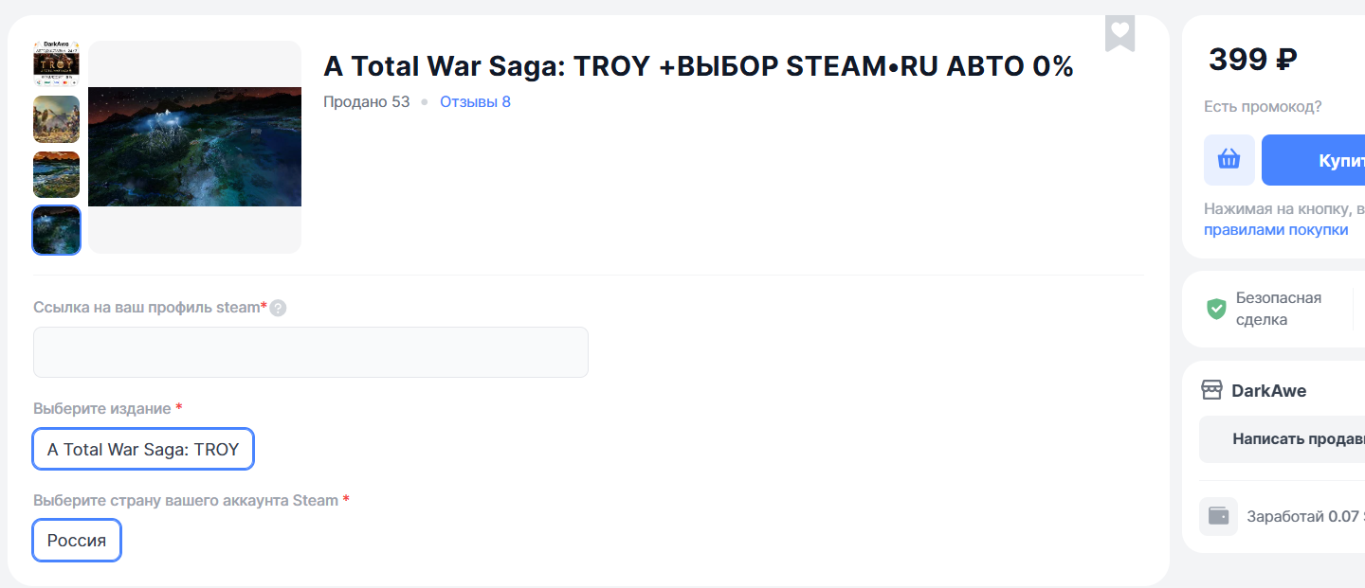Choose the A Total War Saga: TROY edition option
1365x588 pixels.
pos(143,449)
